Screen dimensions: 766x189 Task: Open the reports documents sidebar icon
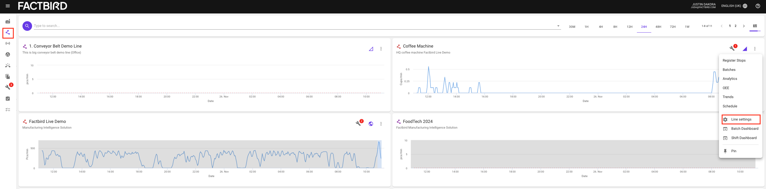click(8, 77)
